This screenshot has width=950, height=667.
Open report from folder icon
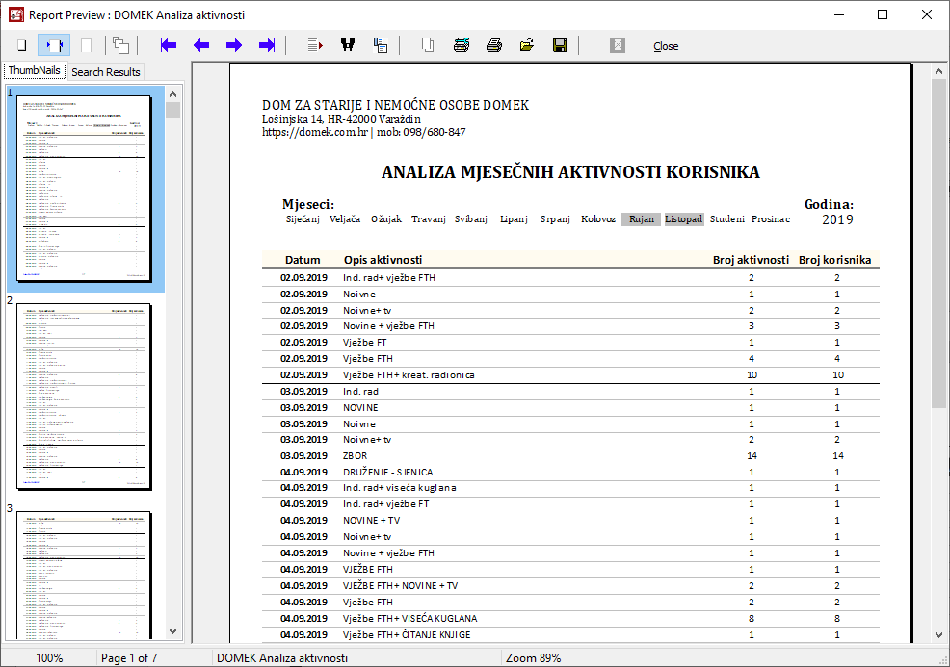(527, 45)
